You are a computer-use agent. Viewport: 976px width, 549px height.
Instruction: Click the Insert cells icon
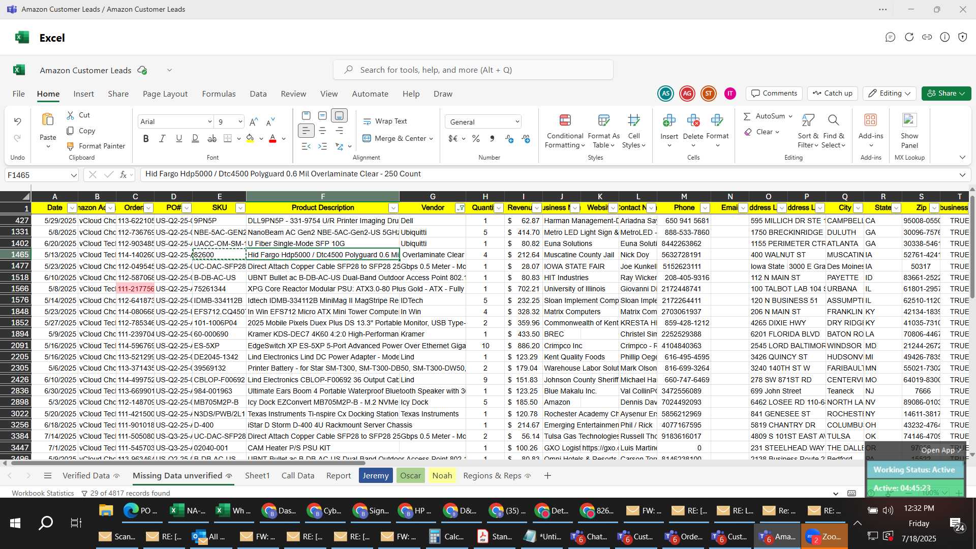[669, 120]
